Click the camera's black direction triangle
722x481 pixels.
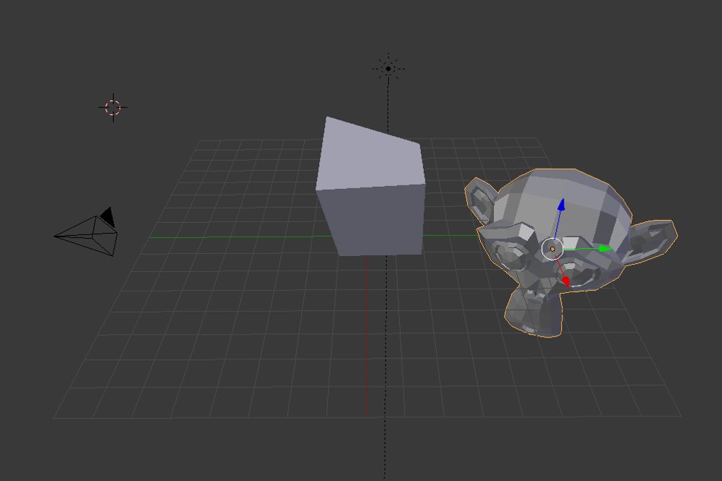click(x=106, y=215)
